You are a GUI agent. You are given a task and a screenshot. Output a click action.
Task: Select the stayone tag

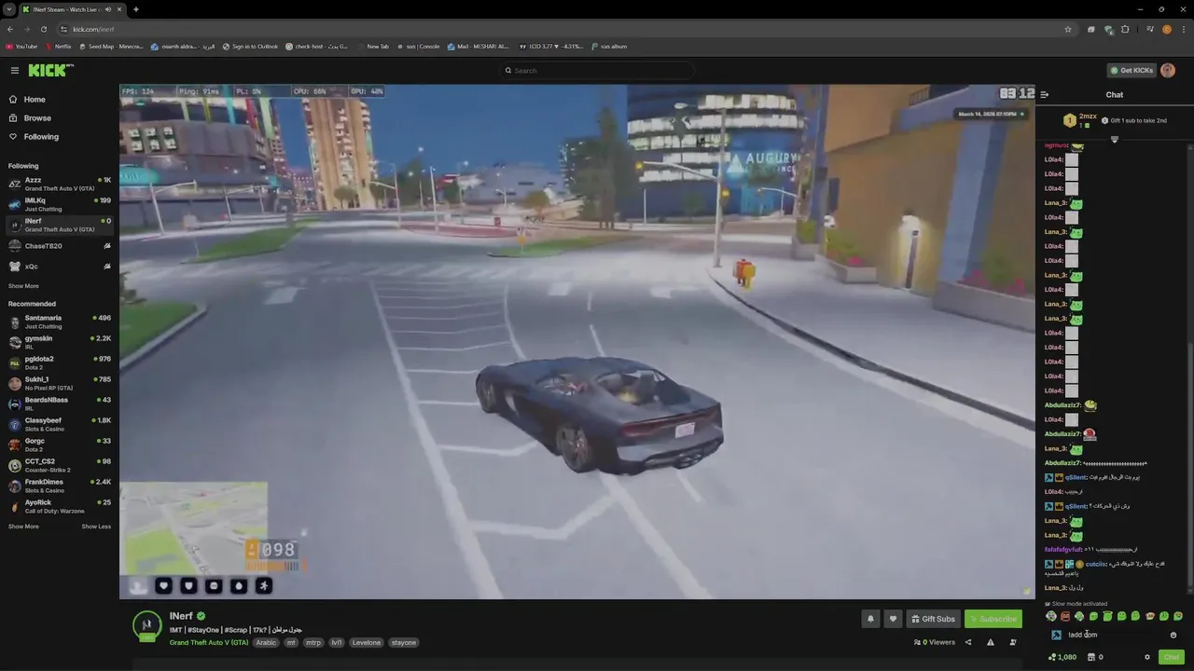[x=404, y=642]
